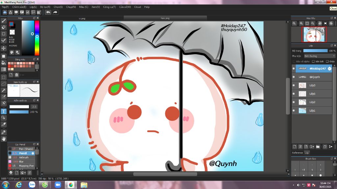Create a new layer folder
The image size is (337, 189).
[x=318, y=147]
